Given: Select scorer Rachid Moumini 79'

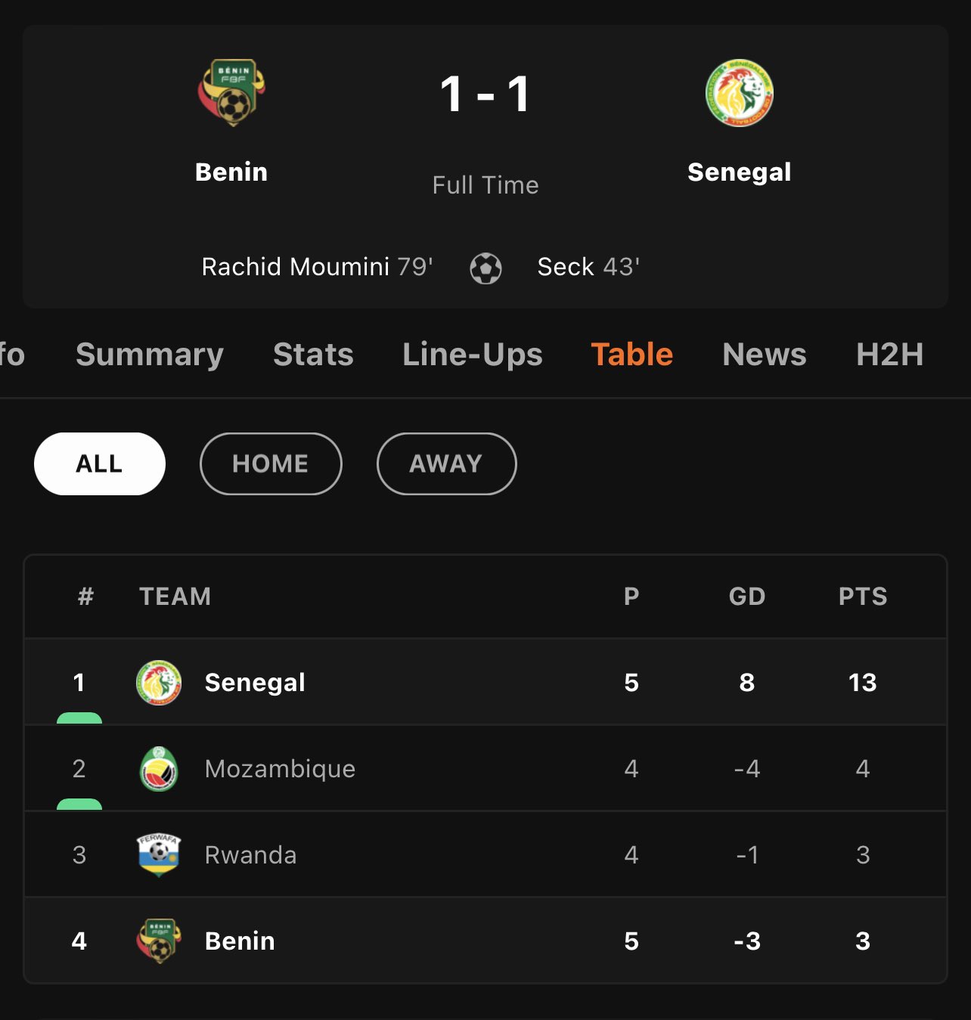Looking at the screenshot, I should point(317,267).
